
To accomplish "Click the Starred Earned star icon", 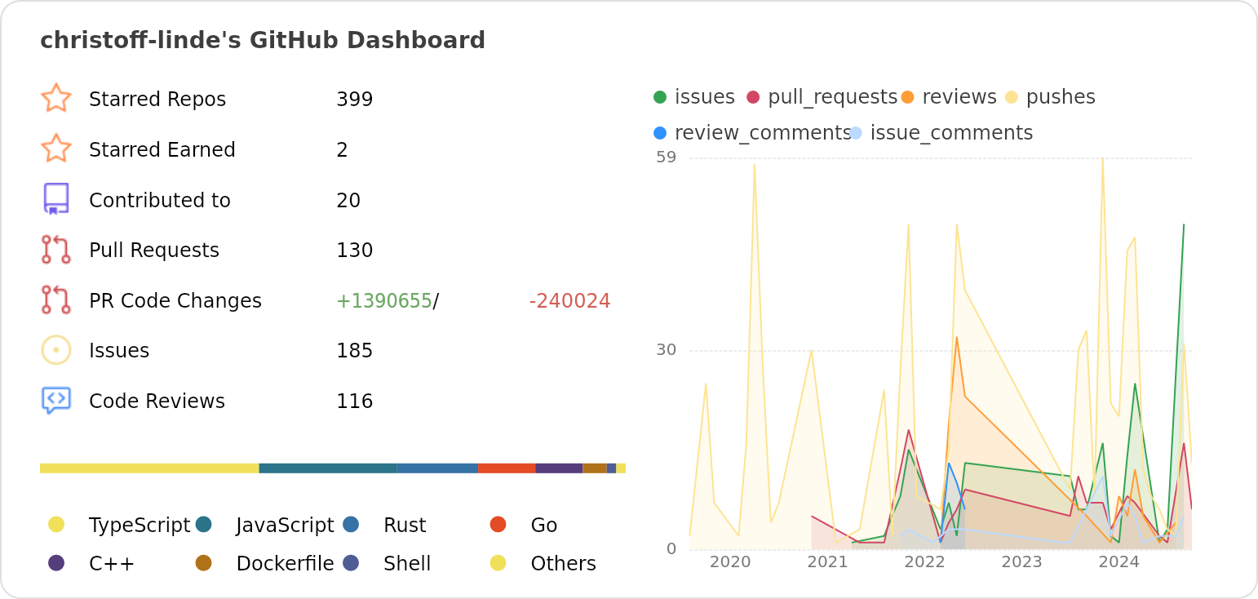I will (56, 149).
